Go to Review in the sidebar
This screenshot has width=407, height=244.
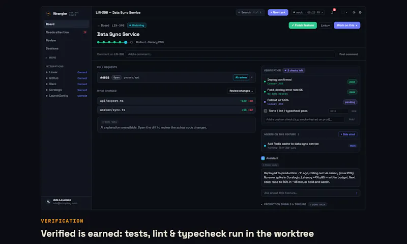[x=67, y=40]
